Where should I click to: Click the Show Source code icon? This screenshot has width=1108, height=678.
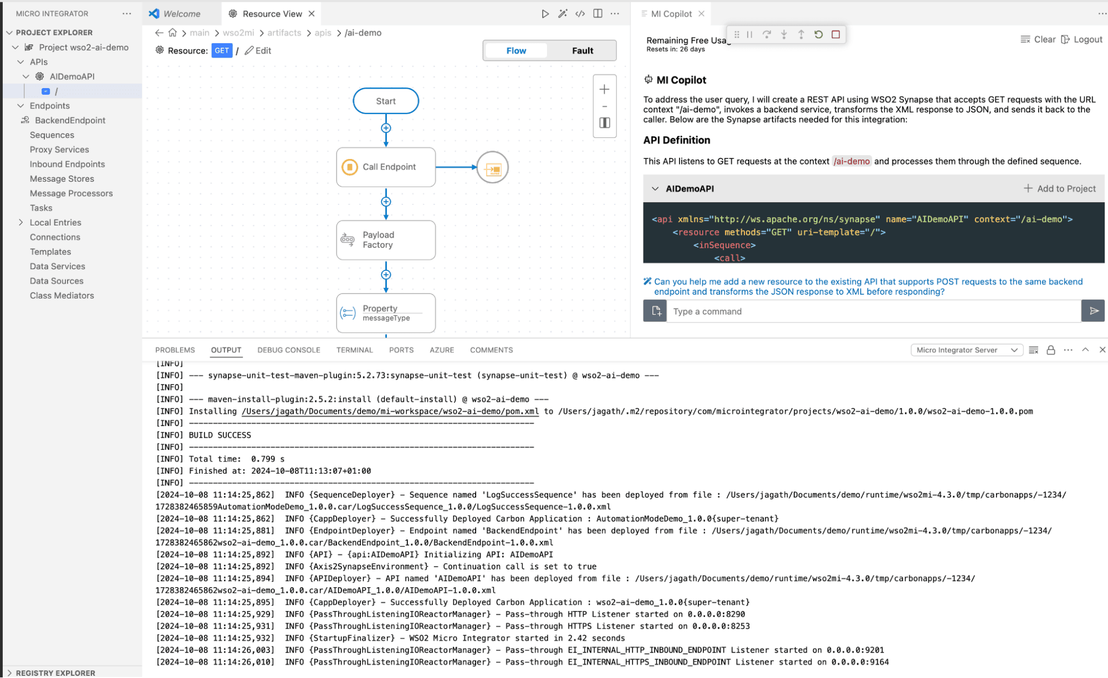(x=580, y=14)
